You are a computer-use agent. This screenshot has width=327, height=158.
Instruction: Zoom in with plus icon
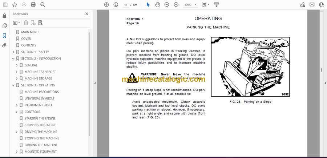[176, 5]
